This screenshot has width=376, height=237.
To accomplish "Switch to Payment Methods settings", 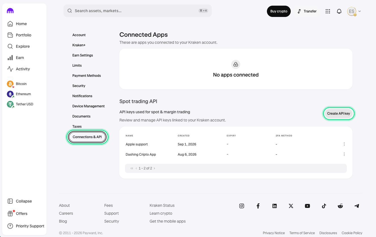I will point(87,76).
